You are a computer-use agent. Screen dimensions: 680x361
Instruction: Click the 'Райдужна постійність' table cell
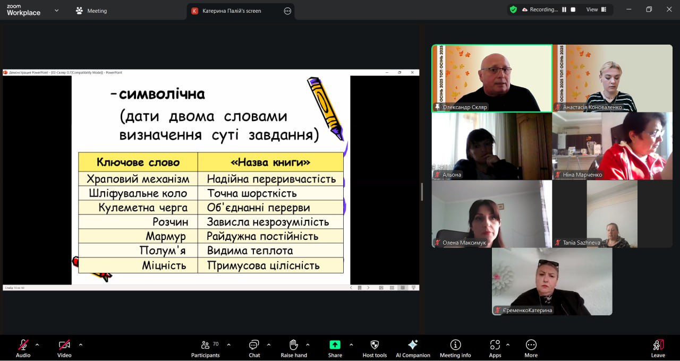pos(270,236)
